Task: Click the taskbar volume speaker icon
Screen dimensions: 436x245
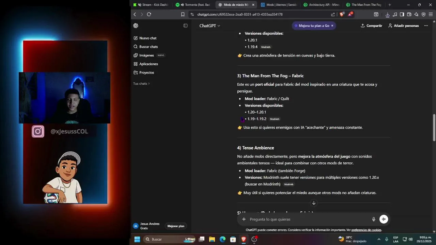Action: point(410,239)
